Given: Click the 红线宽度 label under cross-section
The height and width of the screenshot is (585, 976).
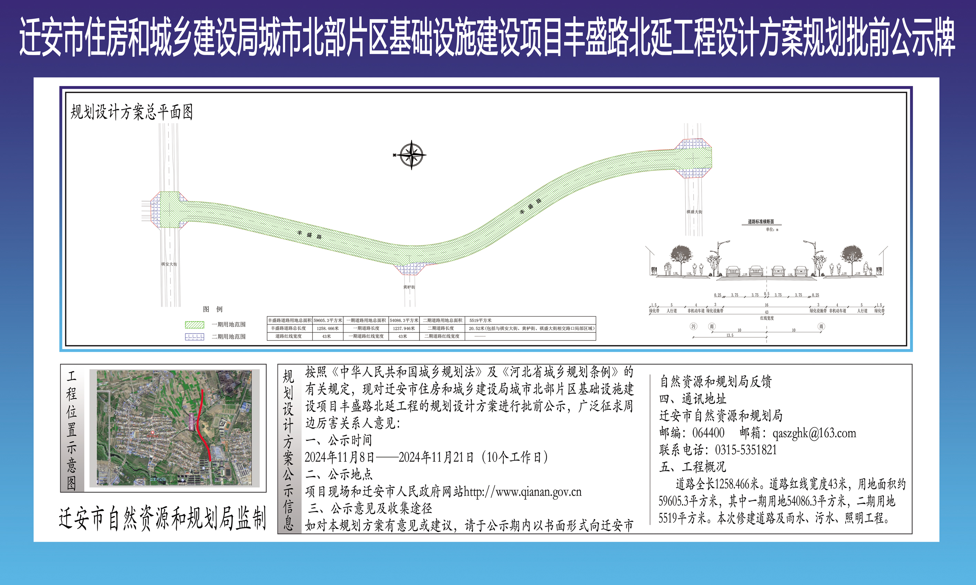Looking at the screenshot, I should 767,318.
